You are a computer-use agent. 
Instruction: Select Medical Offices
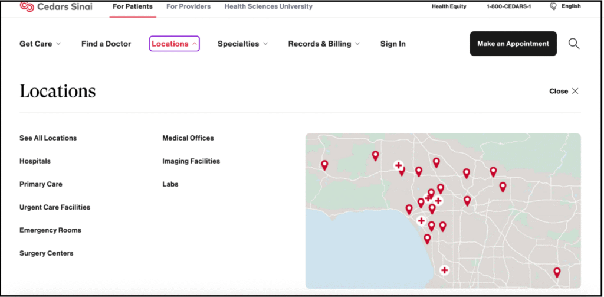coord(188,138)
